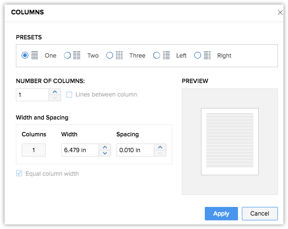
Task: Increase column width with up arrow
Action: pos(105,147)
